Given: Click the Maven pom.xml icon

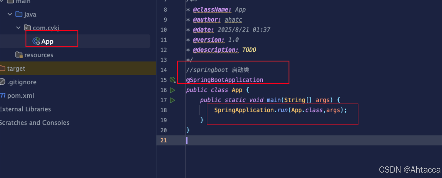Looking at the screenshot, I should (x=3, y=96).
